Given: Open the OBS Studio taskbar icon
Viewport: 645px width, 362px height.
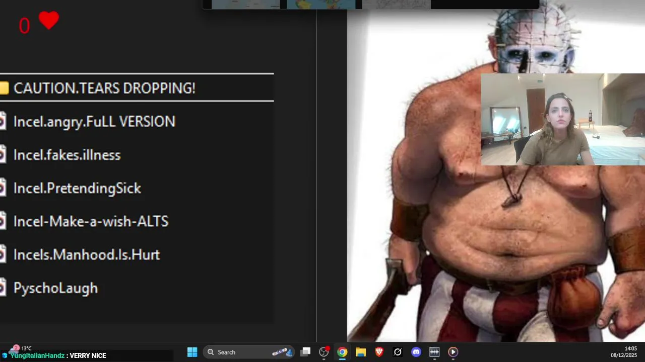Looking at the screenshot, I should (x=324, y=352).
